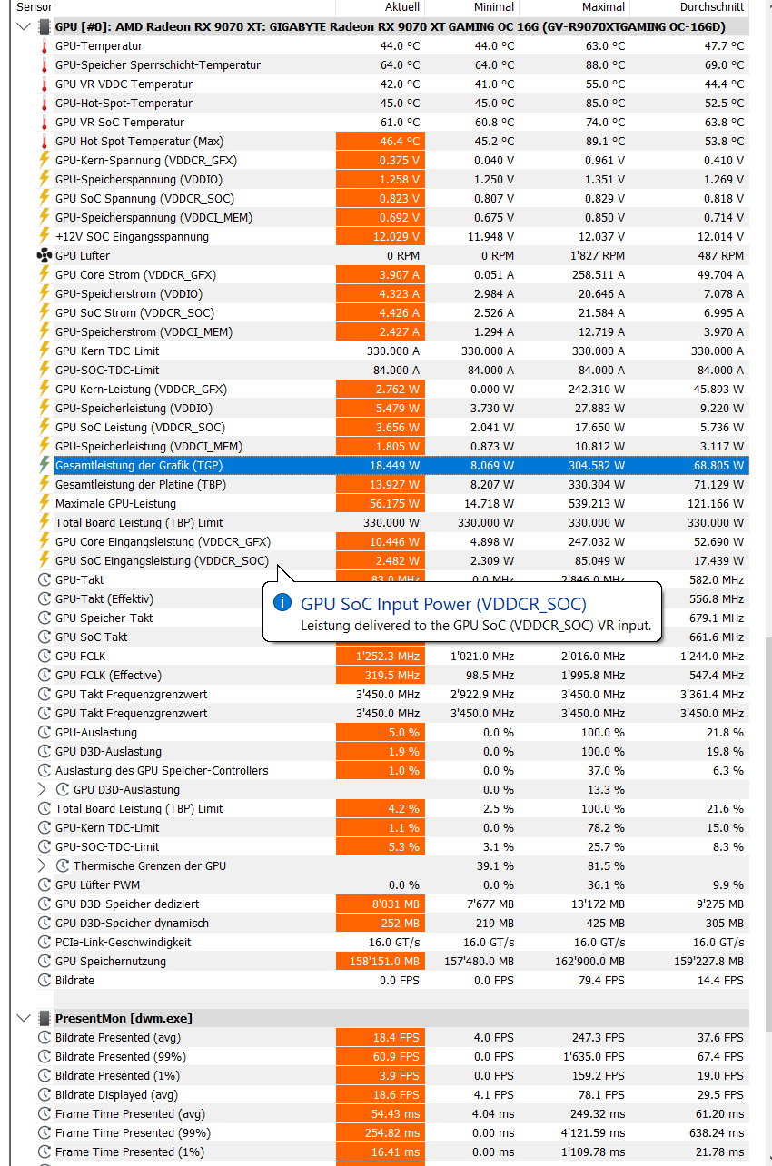Click lightning icon for GPU-Kern-Spannung (VDDCR_GFX)

(x=44, y=160)
